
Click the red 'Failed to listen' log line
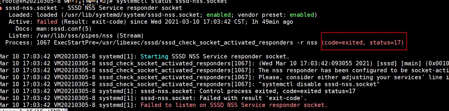pyautogui.click(x=234, y=105)
